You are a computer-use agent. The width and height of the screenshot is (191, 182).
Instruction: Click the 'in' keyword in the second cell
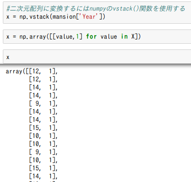click(x=125, y=37)
